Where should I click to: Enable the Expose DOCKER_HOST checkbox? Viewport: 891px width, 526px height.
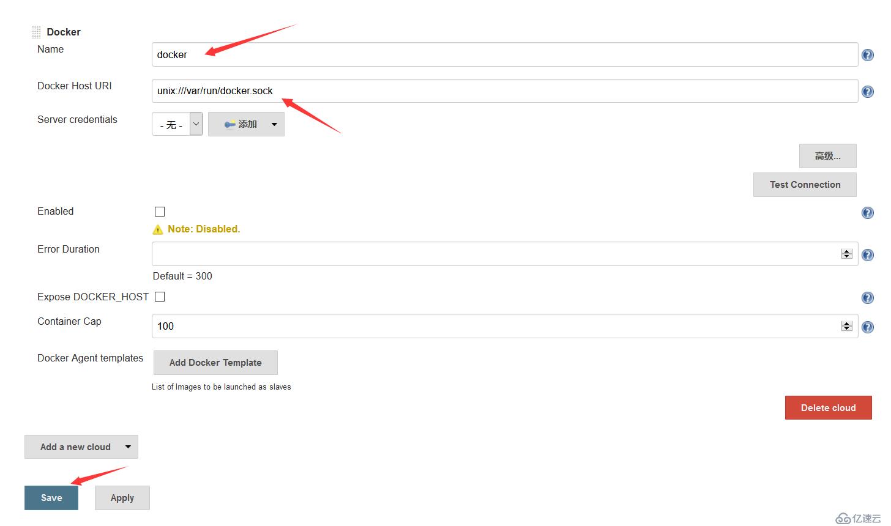click(x=160, y=297)
